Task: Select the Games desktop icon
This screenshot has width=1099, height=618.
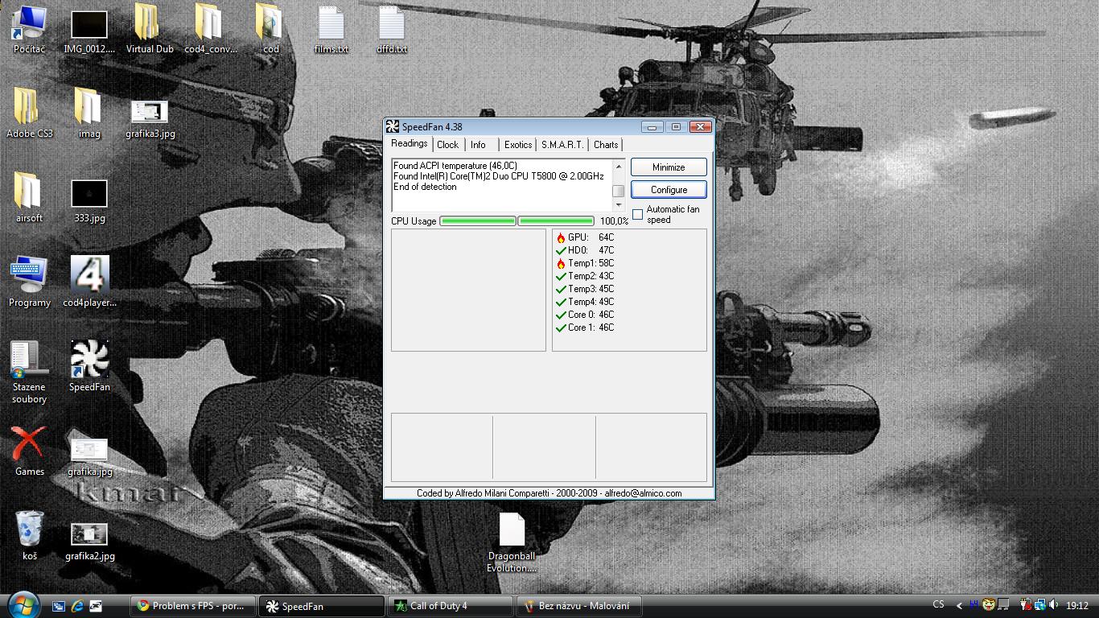Action: (x=30, y=451)
